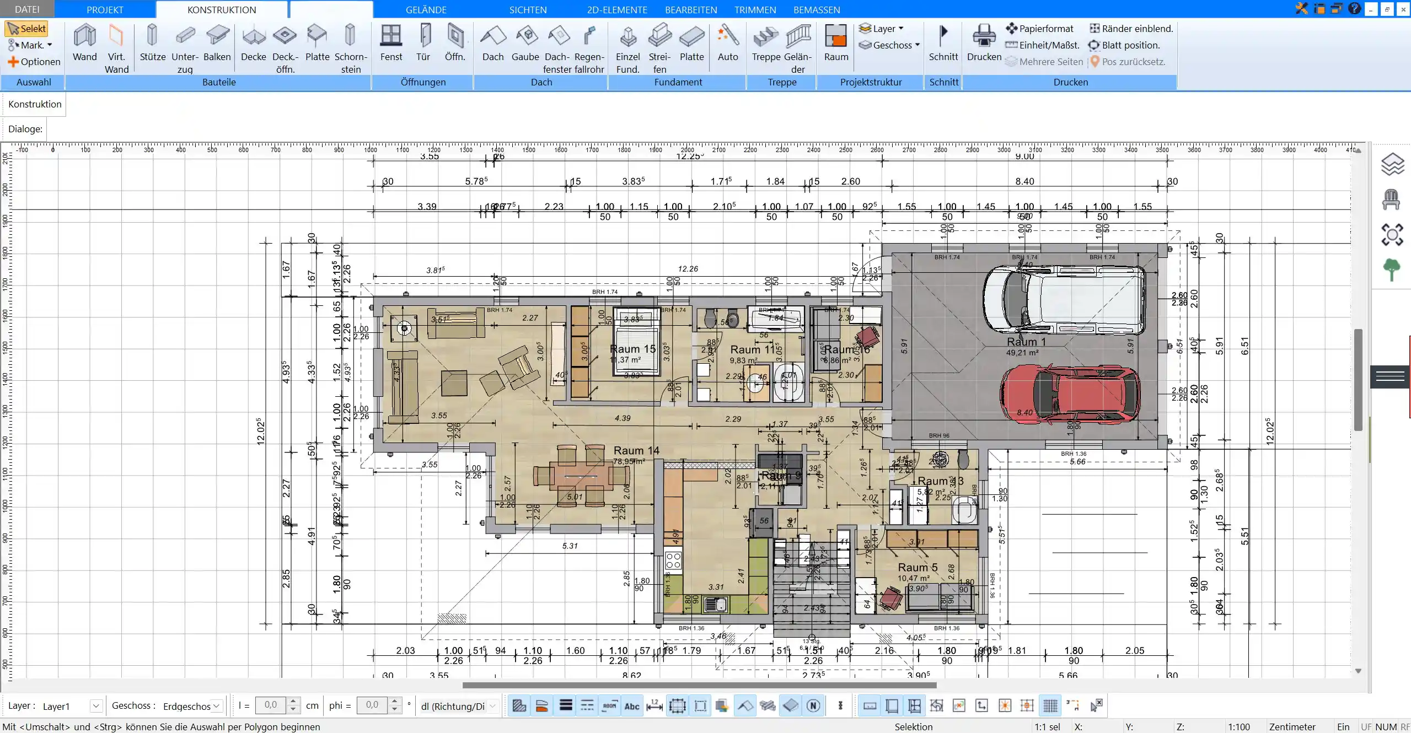Select the Streifen strip foundation tool
Screen dimensions: 1411x733
click(659, 48)
